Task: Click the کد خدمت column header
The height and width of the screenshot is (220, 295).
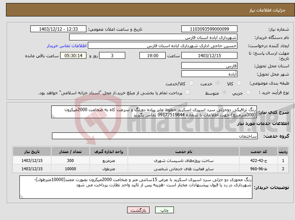Action: pyautogui.click(x=259, y=152)
